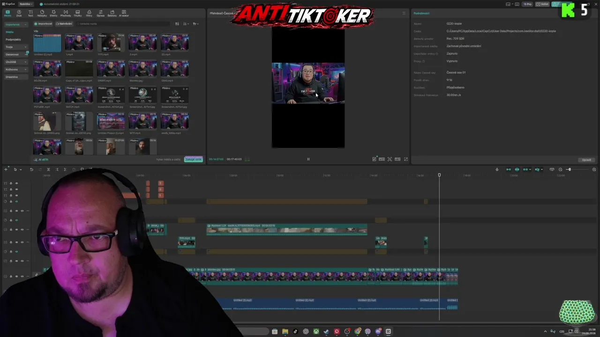This screenshot has width=600, height=337.
Task: Open the media sort dropdown
Action: pyautogui.click(x=187, y=24)
